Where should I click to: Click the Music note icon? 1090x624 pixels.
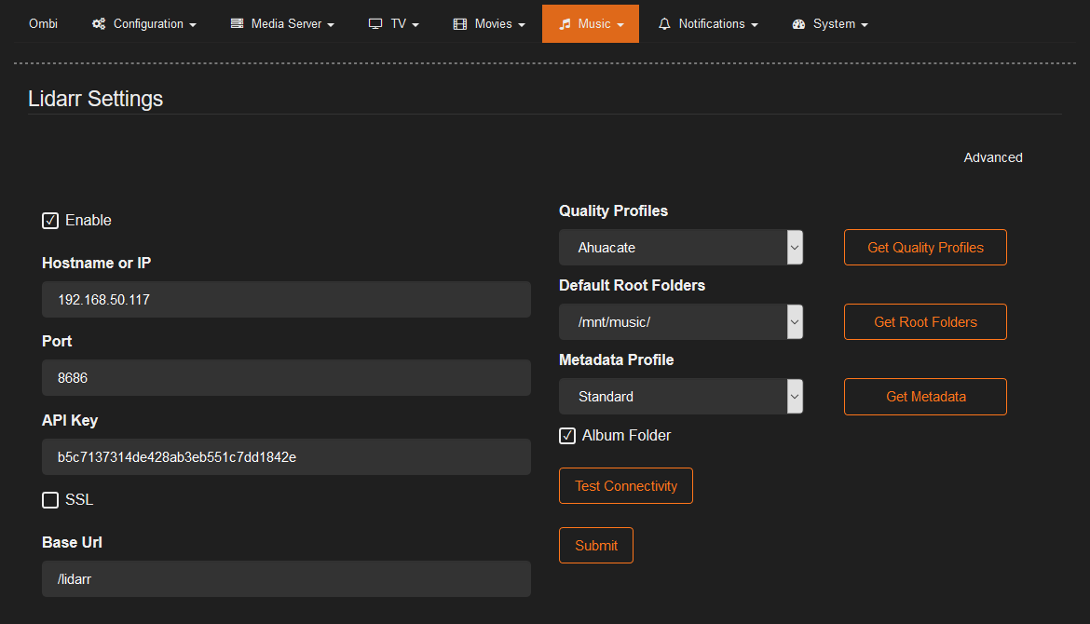565,23
